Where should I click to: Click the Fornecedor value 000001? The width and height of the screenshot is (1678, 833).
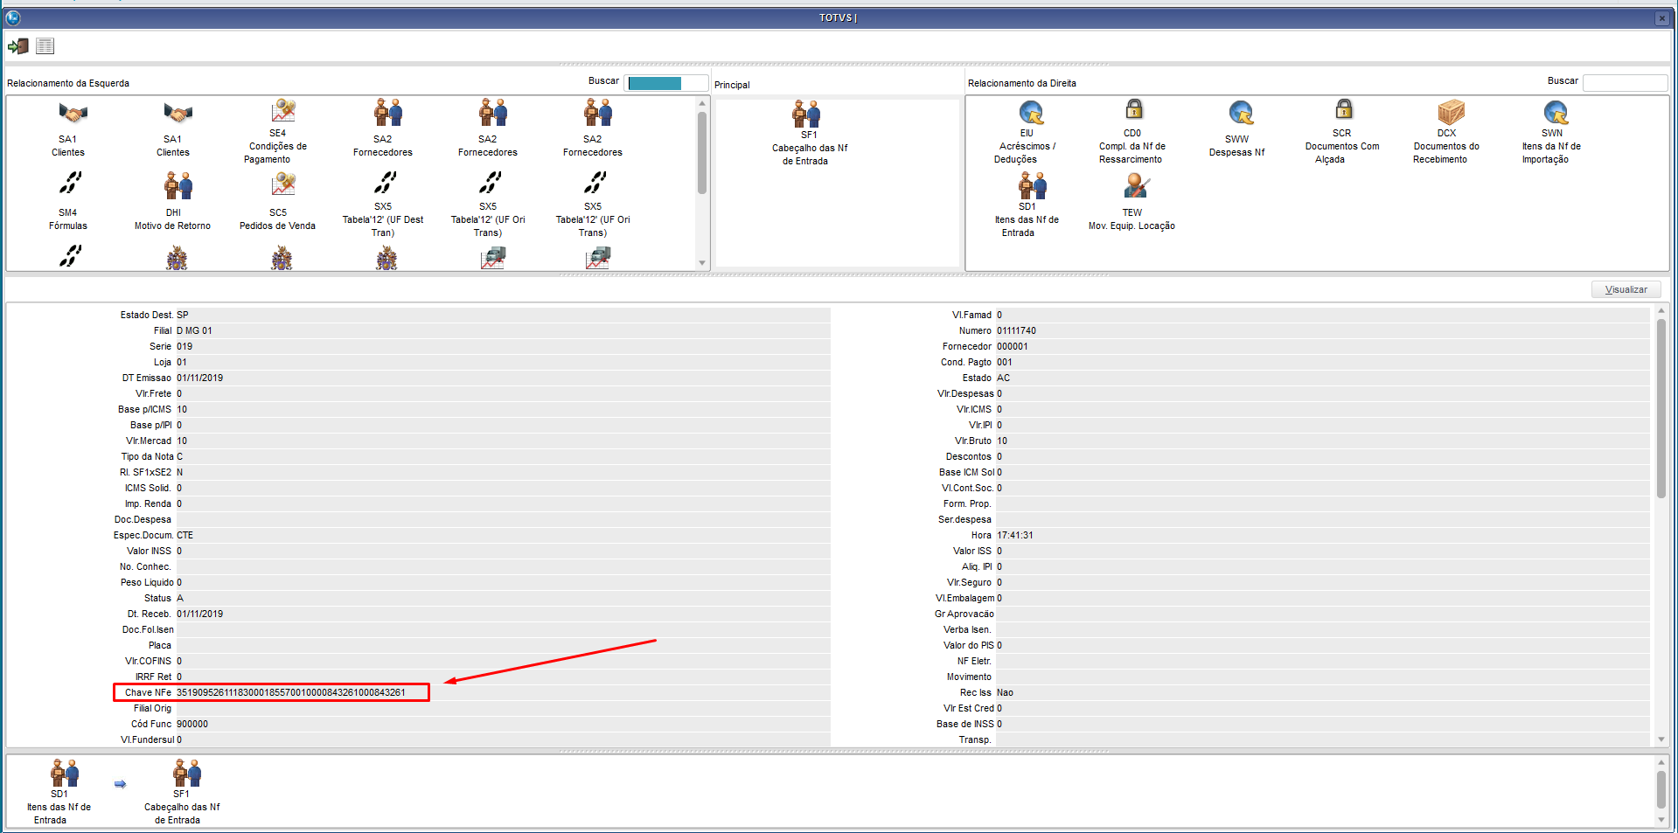[1013, 346]
